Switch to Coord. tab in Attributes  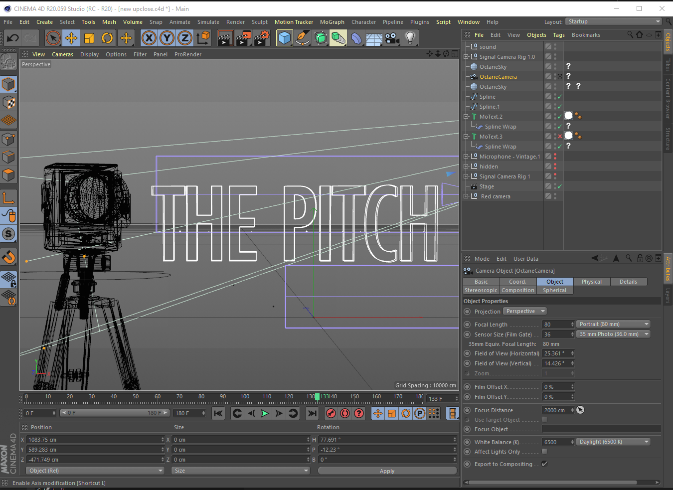point(517,282)
